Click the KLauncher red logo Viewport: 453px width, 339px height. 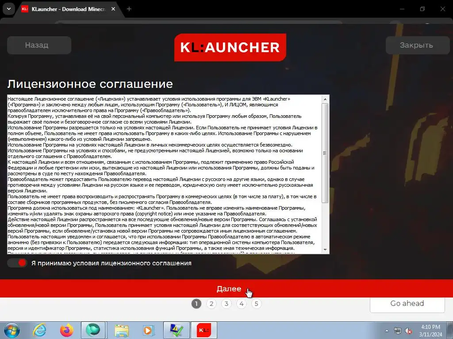230,47
